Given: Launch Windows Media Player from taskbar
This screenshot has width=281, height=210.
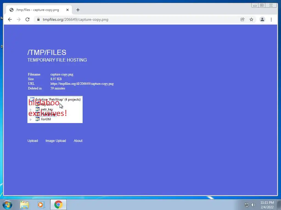Looking at the screenshot, I should coord(41,205).
